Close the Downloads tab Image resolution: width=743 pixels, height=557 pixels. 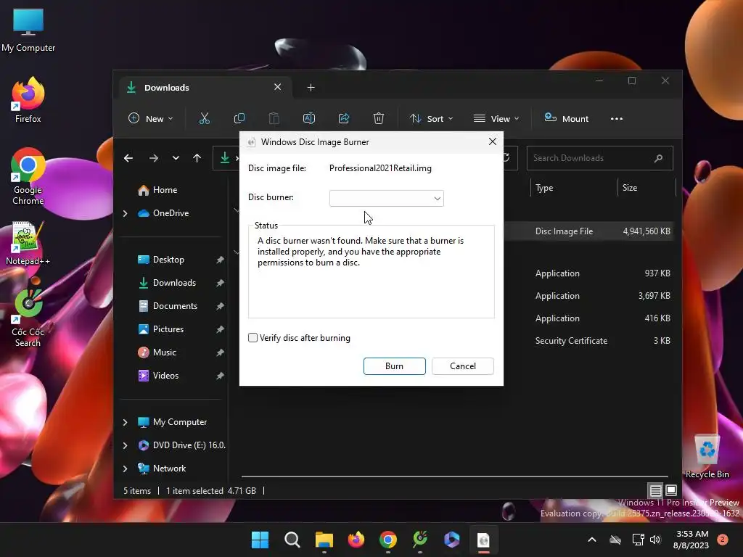pyautogui.click(x=278, y=87)
